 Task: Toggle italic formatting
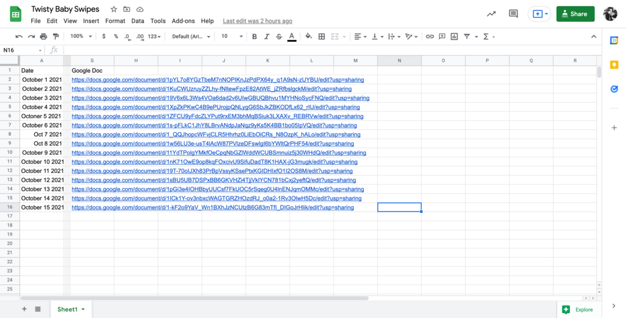click(267, 36)
